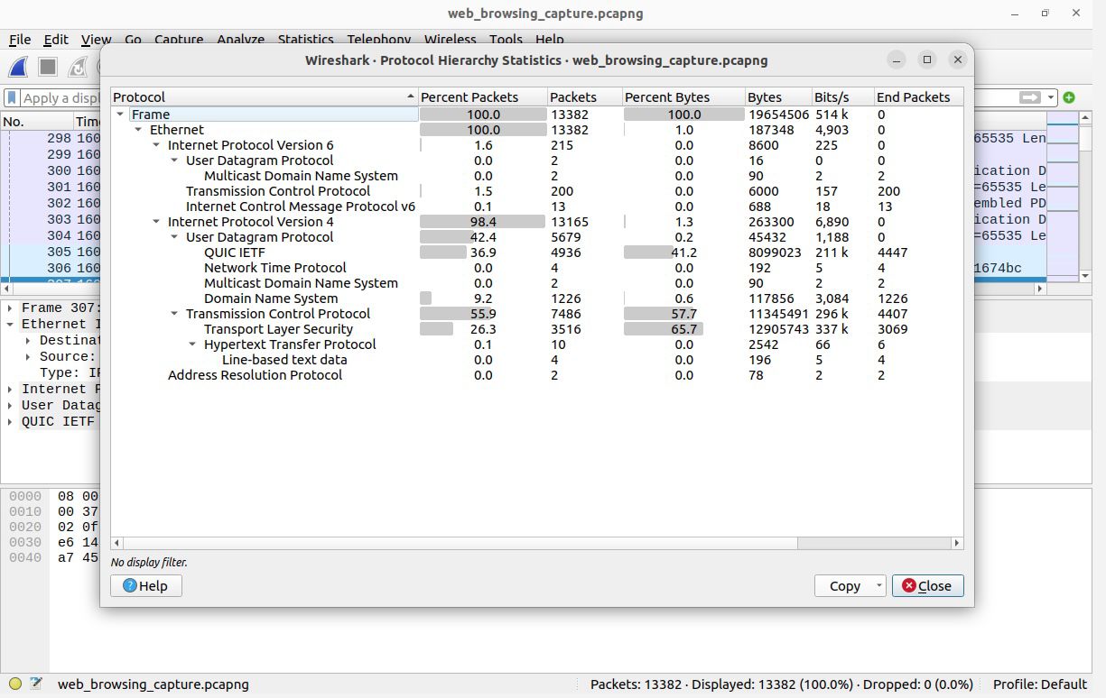Open expert information yellow circle in status bar

(x=14, y=684)
